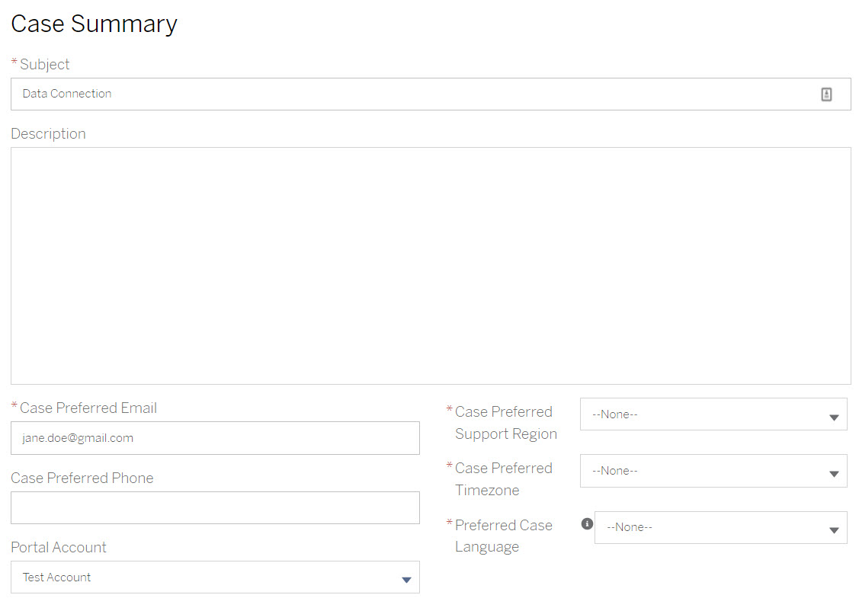Click the Case Preferred Support Region label
This screenshot has width=859, height=611.
coord(505,423)
